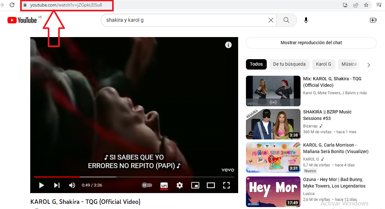Enter fullscreen with the fullscreen icon
Screen dimensions: 385x209
pos(226,185)
